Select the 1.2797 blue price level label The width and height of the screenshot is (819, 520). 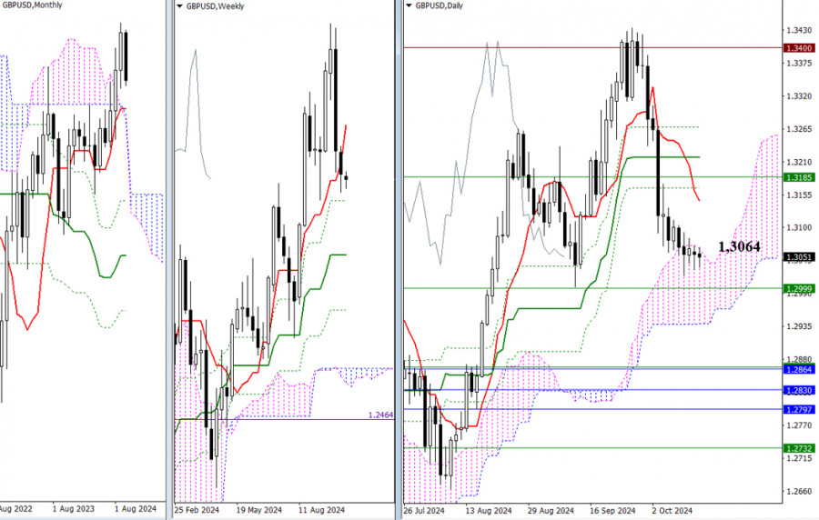[799, 409]
